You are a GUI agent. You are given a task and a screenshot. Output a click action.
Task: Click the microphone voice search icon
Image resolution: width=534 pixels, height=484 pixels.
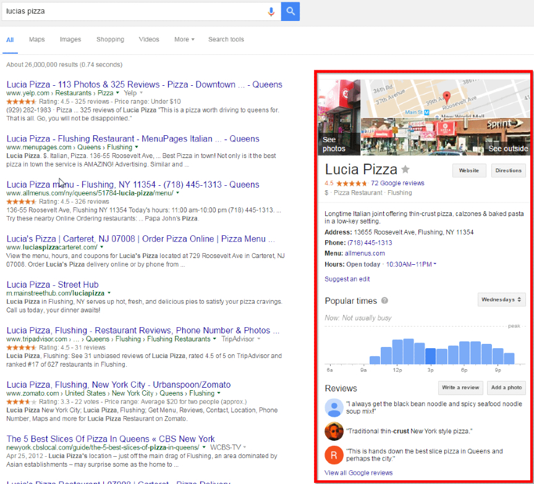tap(271, 12)
